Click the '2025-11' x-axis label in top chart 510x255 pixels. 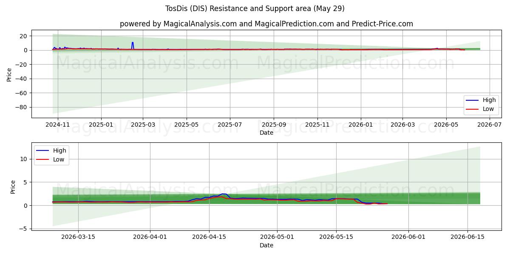317,125
